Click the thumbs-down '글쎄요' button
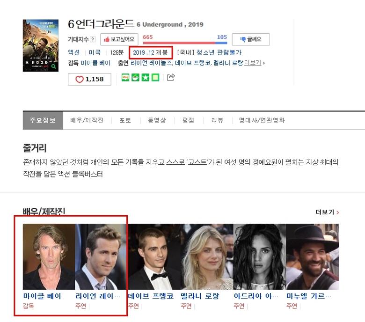The height and width of the screenshot is (322, 365). [x=250, y=39]
